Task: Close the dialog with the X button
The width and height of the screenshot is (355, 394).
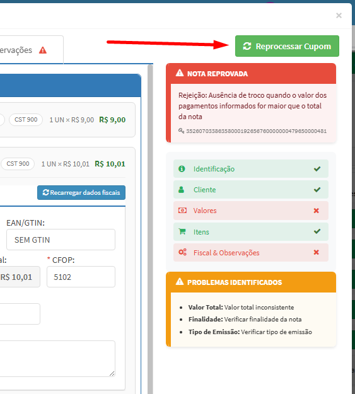Action: point(339,16)
